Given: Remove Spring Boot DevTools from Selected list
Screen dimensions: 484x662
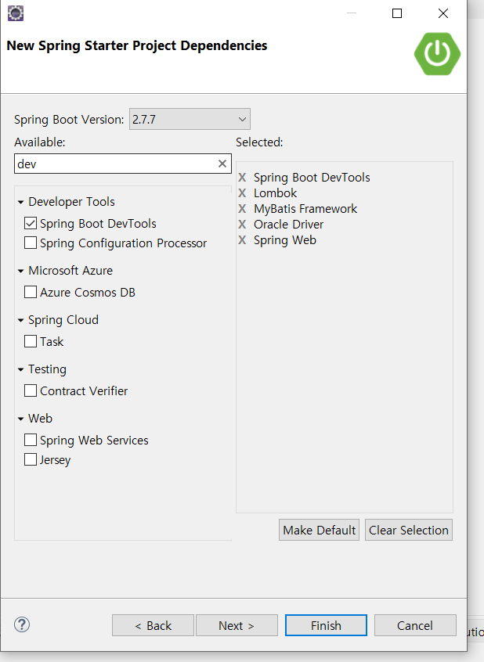Looking at the screenshot, I should point(242,178).
